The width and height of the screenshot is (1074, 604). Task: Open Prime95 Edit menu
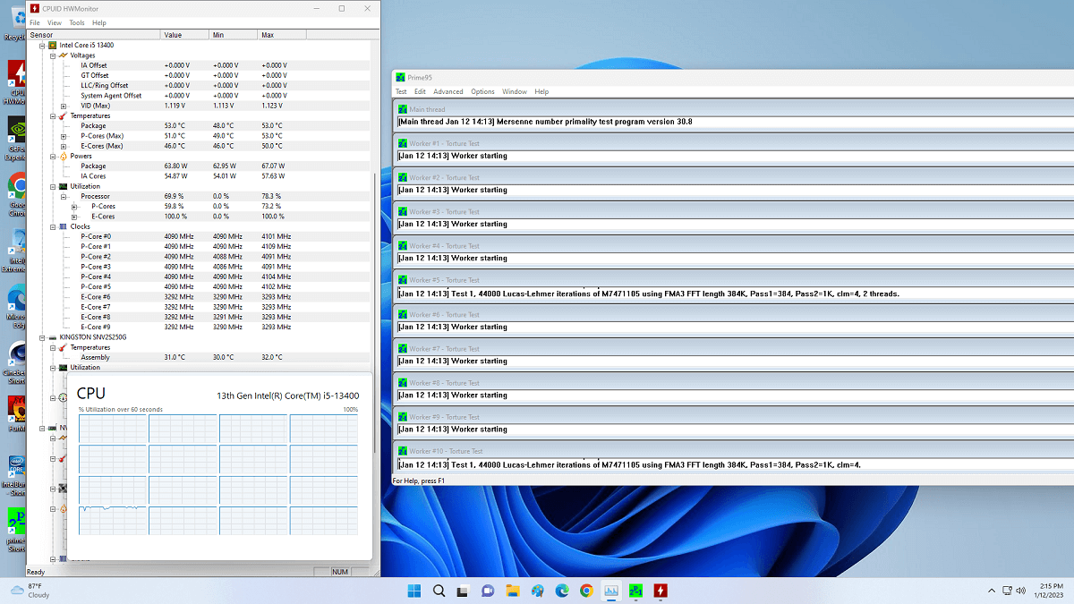pyautogui.click(x=420, y=91)
